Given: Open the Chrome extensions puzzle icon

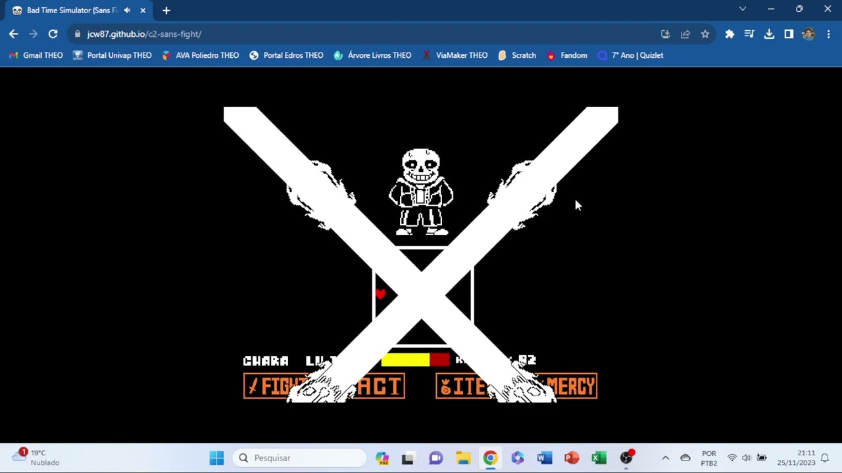Looking at the screenshot, I should tap(730, 34).
